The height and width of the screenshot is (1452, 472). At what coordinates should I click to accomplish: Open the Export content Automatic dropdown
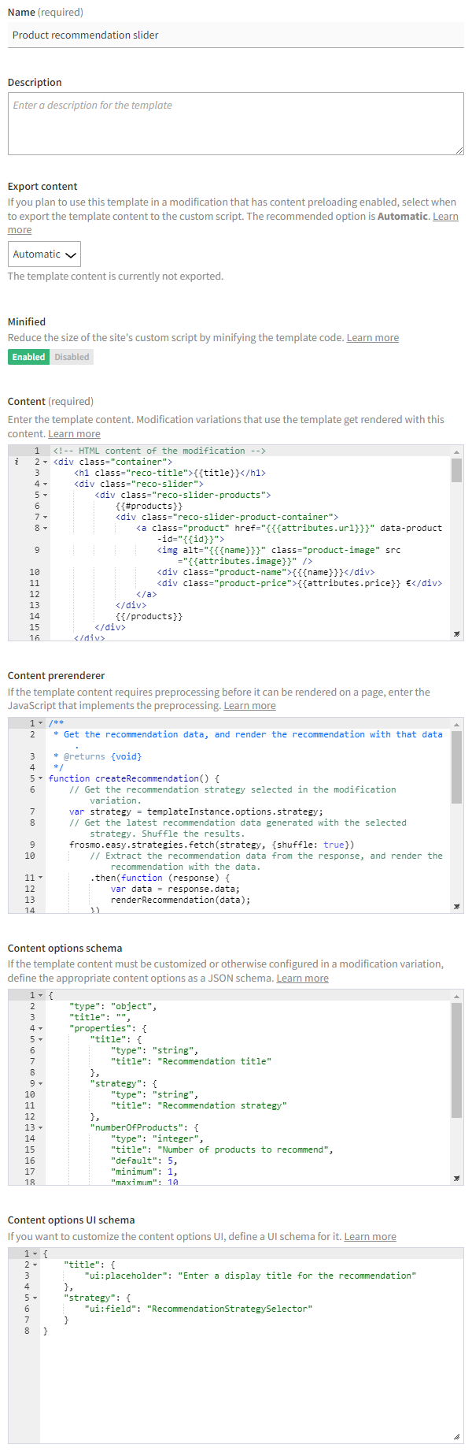44,254
